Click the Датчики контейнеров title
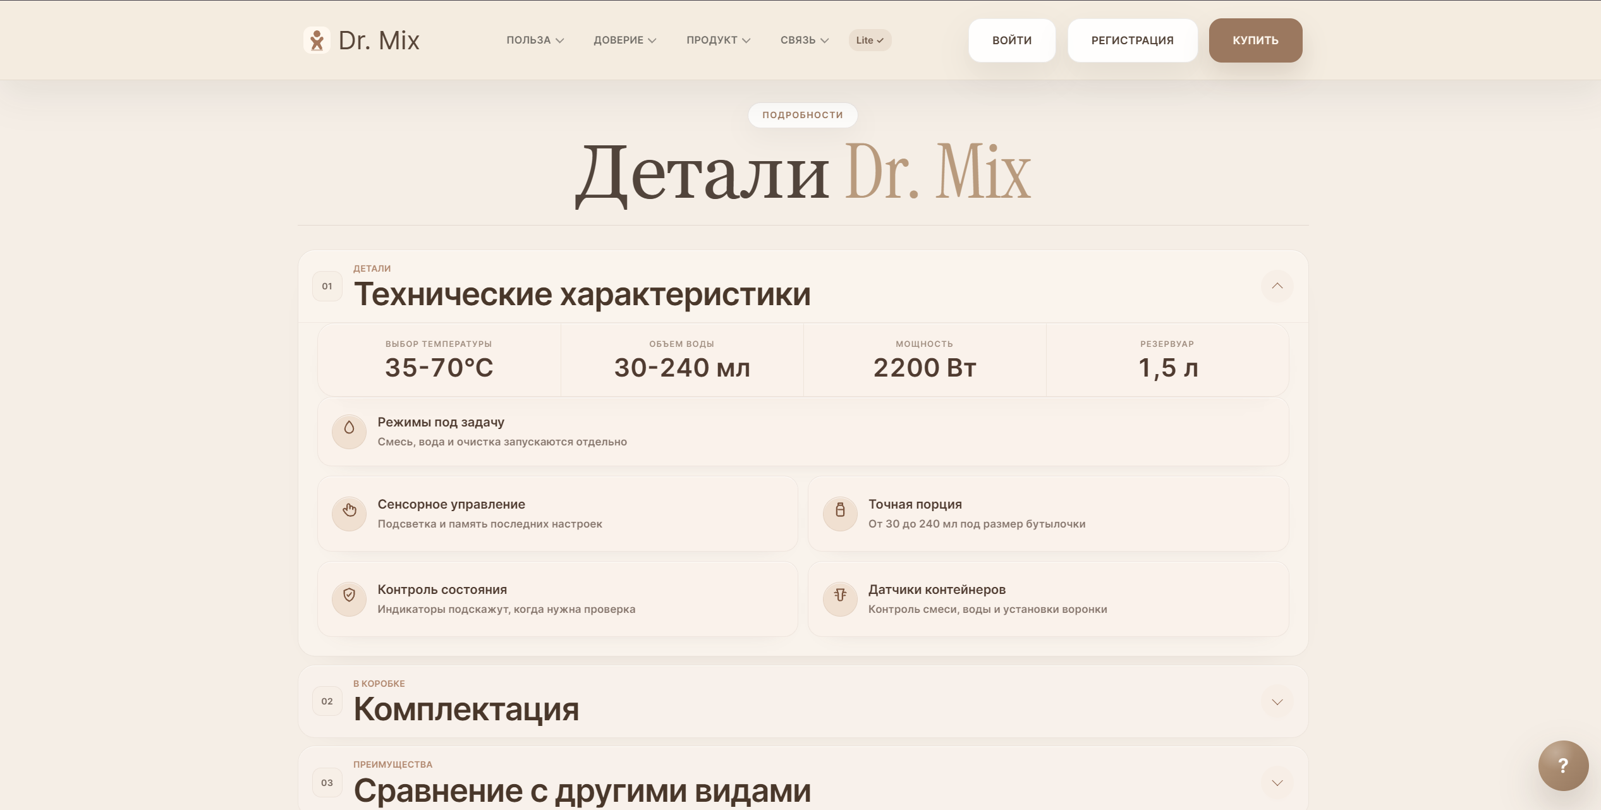The height and width of the screenshot is (810, 1601). pyautogui.click(x=937, y=589)
